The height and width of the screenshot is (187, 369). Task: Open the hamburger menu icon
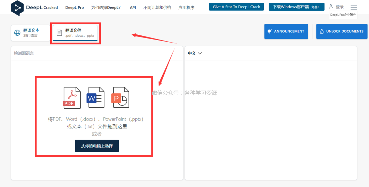[354, 7]
